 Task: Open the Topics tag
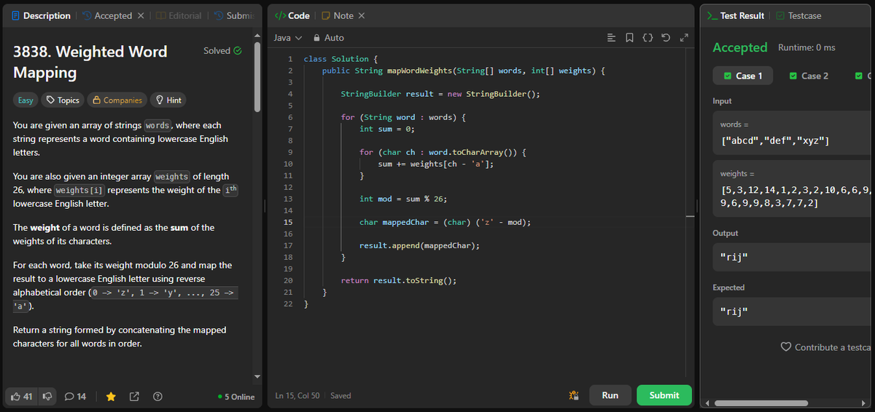(x=63, y=100)
